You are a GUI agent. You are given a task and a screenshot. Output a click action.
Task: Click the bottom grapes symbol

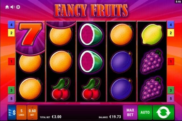(152, 89)
